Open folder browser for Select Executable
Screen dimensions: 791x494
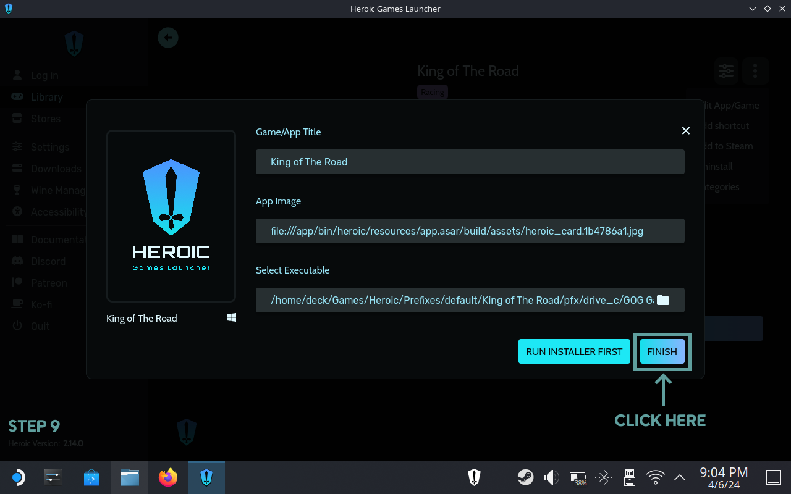pyautogui.click(x=662, y=300)
